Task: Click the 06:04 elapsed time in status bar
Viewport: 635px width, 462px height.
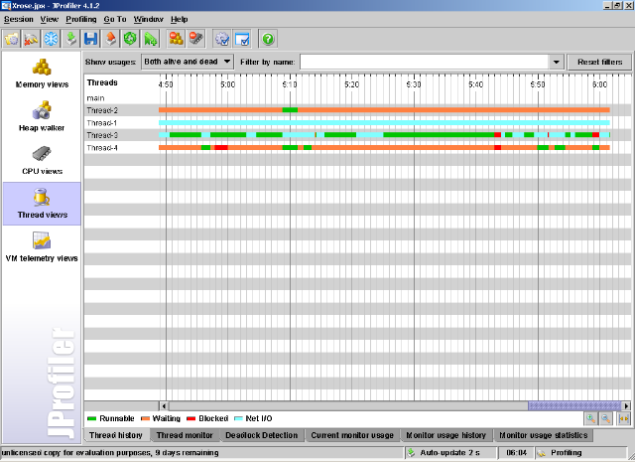Action: pos(517,453)
